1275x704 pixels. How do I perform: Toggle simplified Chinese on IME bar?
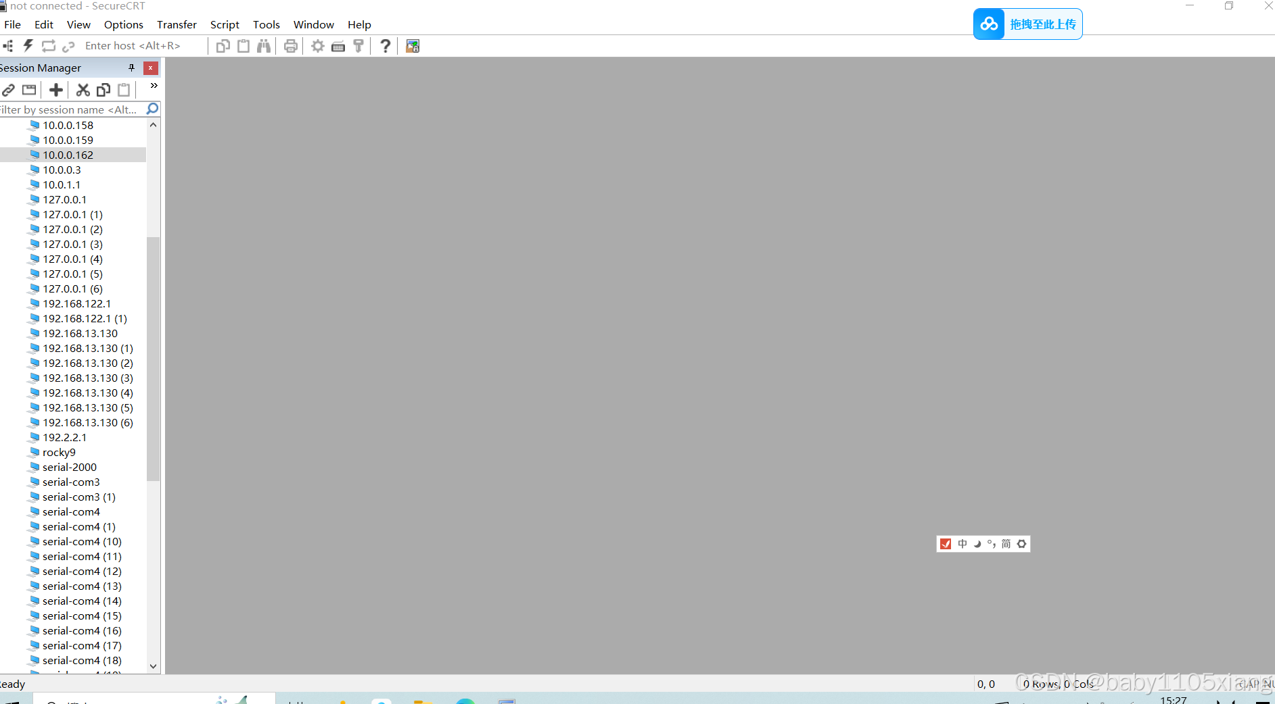pos(1006,544)
